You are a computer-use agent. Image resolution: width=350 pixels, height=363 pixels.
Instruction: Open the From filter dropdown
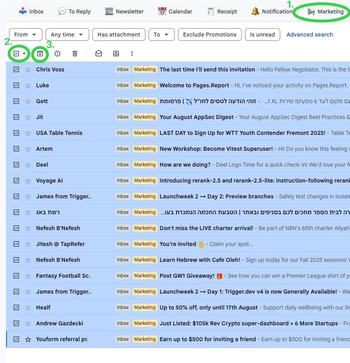coord(25,35)
